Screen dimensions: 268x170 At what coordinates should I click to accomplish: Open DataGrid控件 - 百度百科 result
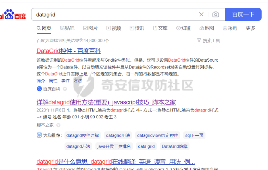69,51
